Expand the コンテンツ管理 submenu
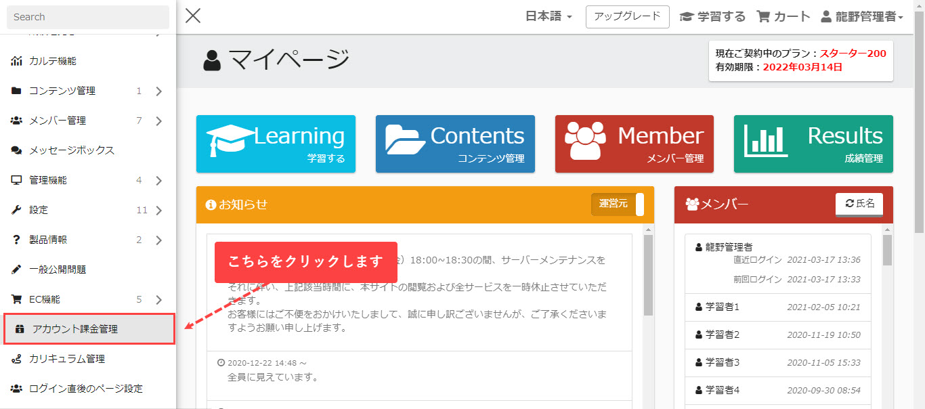925x409 pixels. [x=158, y=91]
